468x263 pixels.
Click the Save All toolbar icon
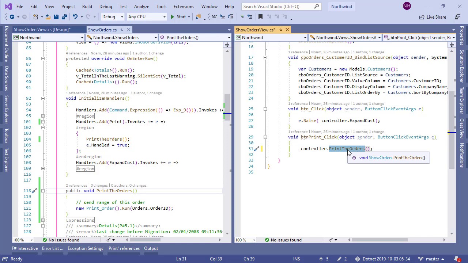click(x=64, y=17)
